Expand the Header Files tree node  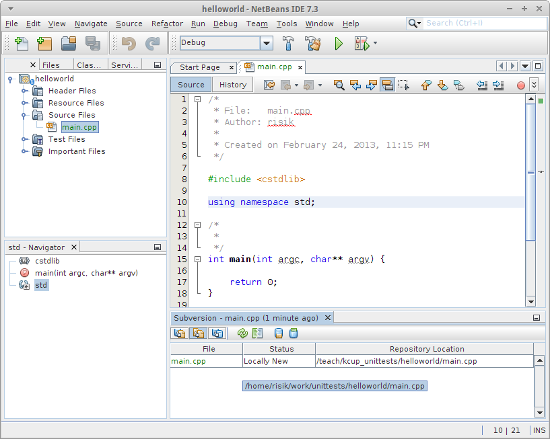(x=25, y=91)
